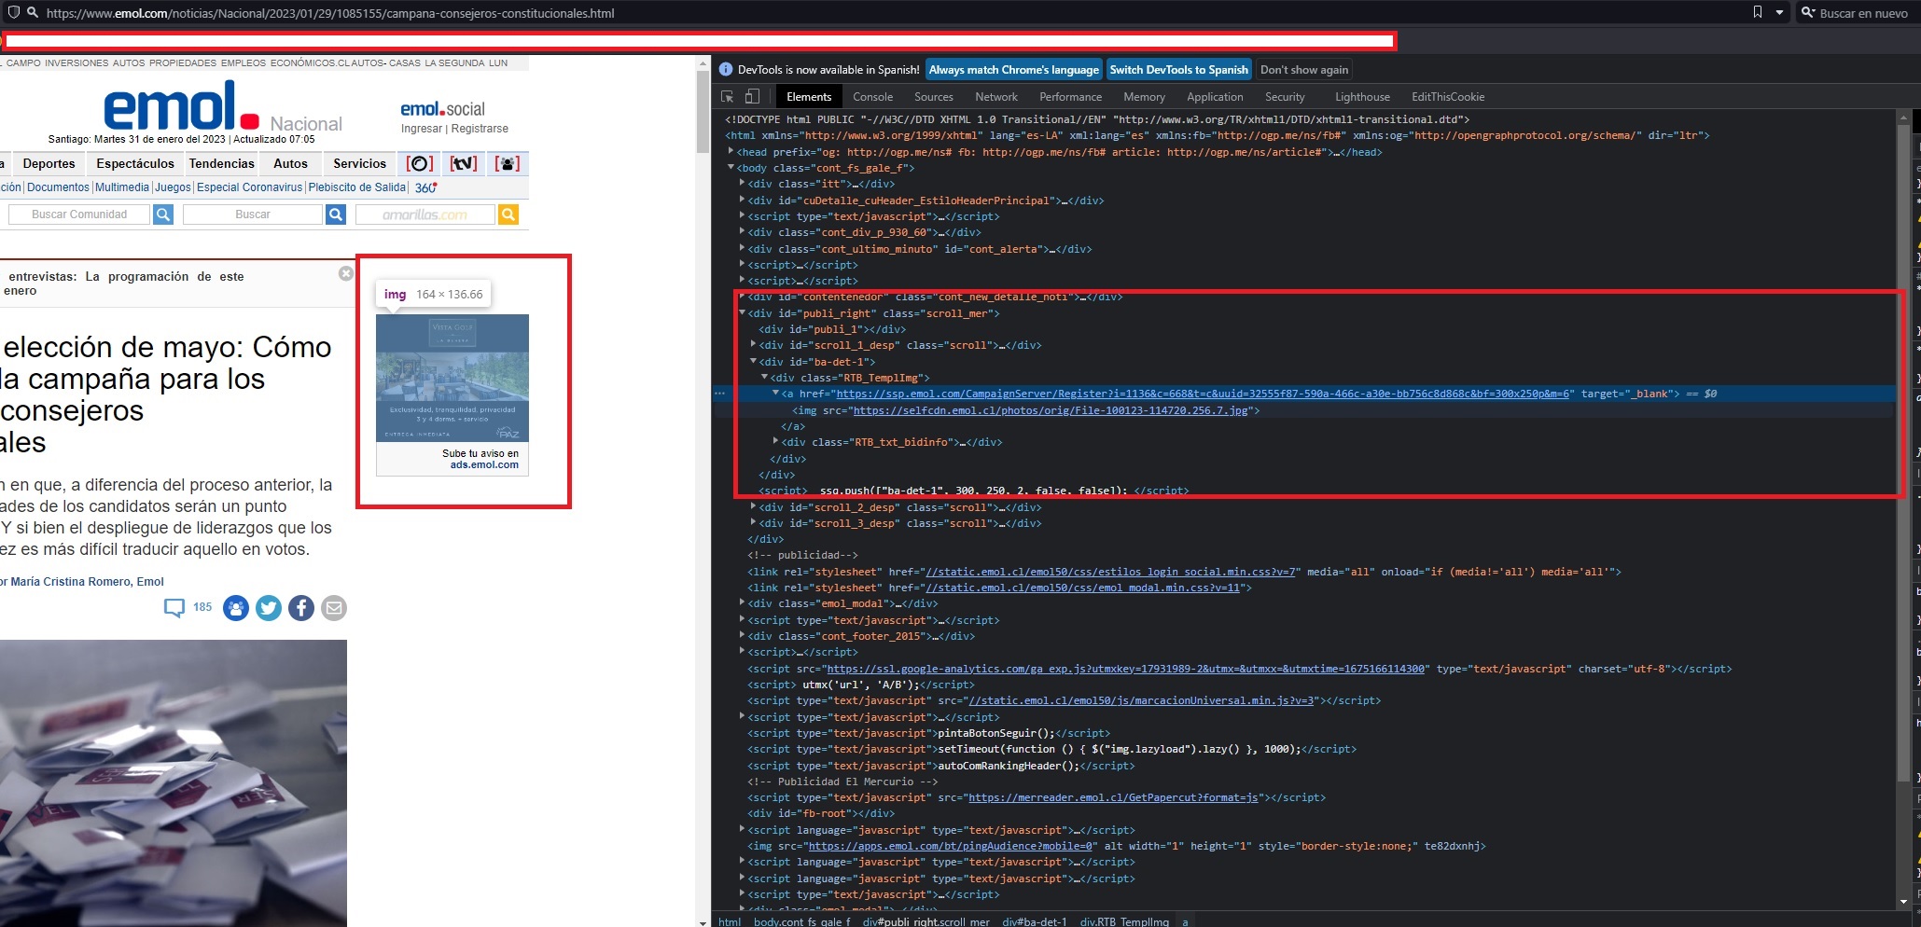Toggle the device toolbar in DevTools
This screenshot has width=1921, height=927.
tap(751, 96)
